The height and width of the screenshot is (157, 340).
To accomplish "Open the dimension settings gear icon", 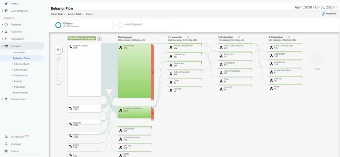I will click(100, 38).
